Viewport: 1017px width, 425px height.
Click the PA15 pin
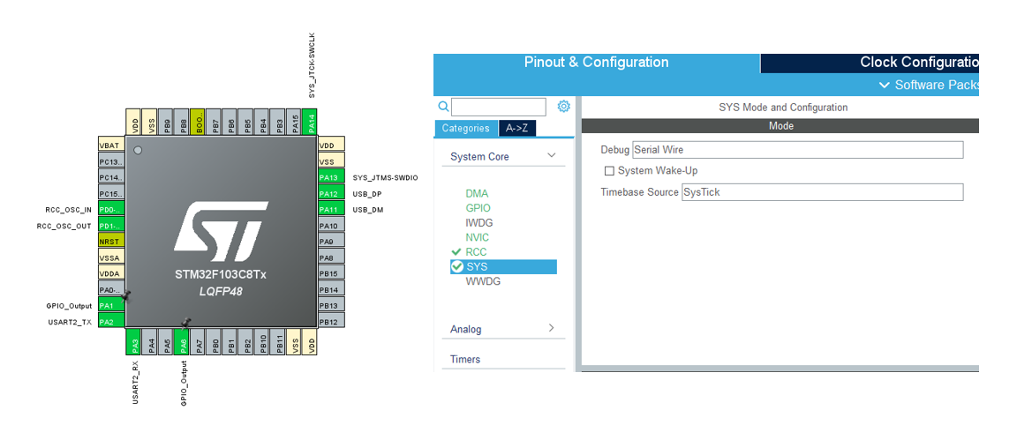click(x=295, y=122)
